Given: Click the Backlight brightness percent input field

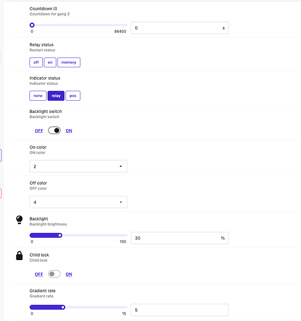Looking at the screenshot, I should point(179,238).
